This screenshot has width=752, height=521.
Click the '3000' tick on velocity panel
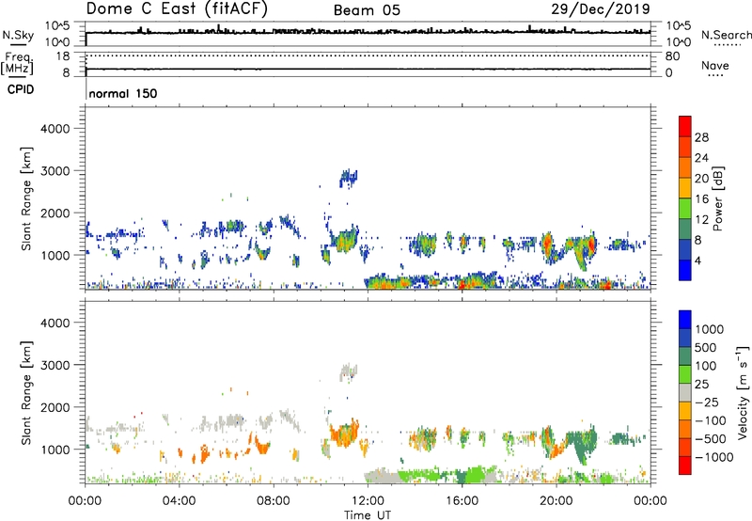(55, 365)
